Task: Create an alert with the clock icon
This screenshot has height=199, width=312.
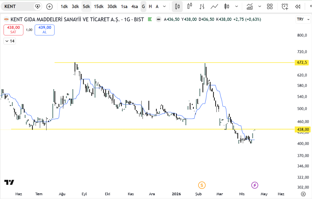Action: coord(285,7)
